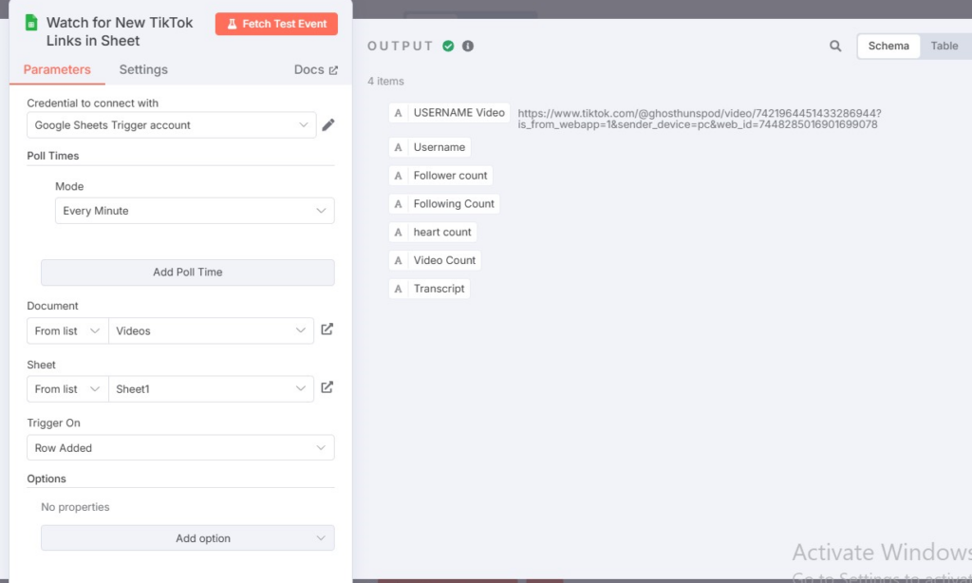Click the type icon beside Username field
The image size is (972, 583).
tap(398, 147)
